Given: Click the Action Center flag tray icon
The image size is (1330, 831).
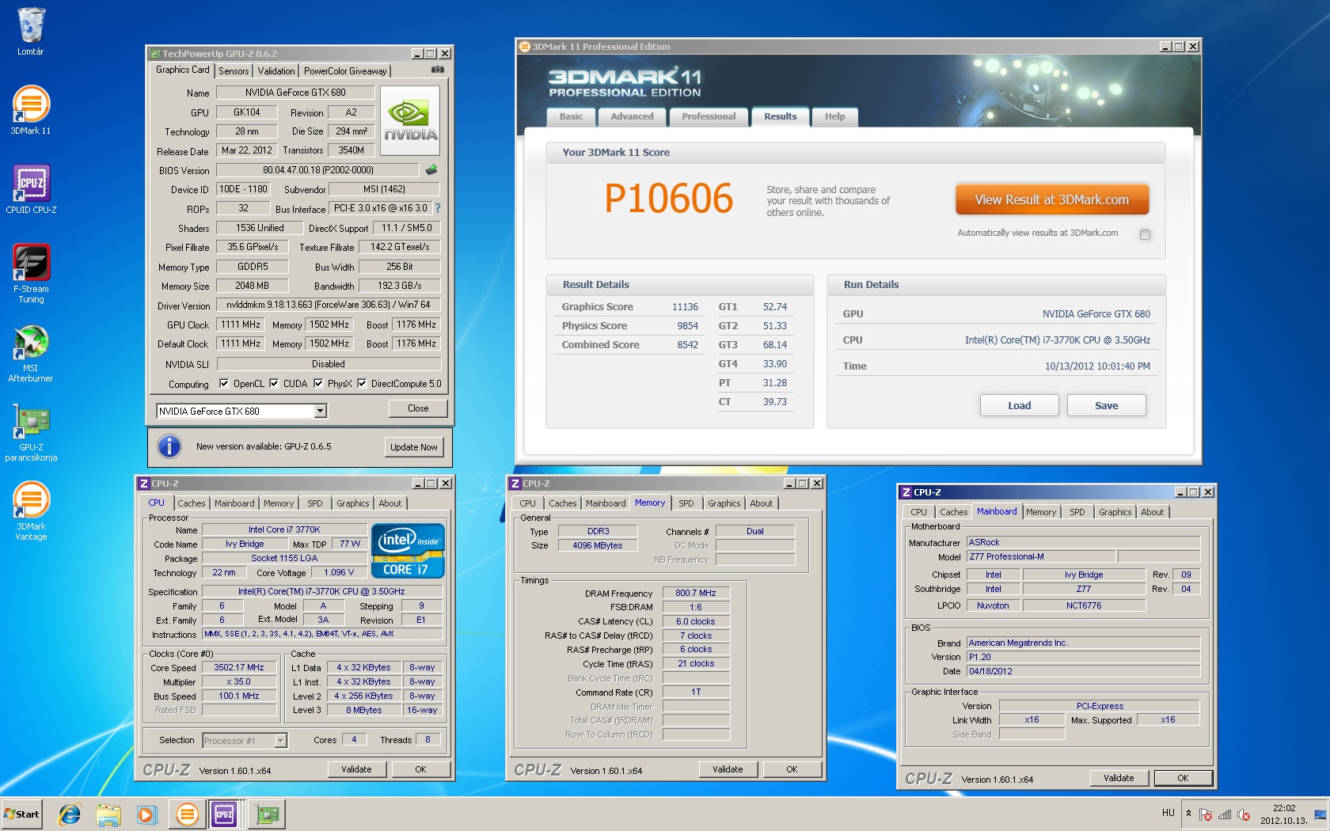Looking at the screenshot, I should click(1205, 814).
